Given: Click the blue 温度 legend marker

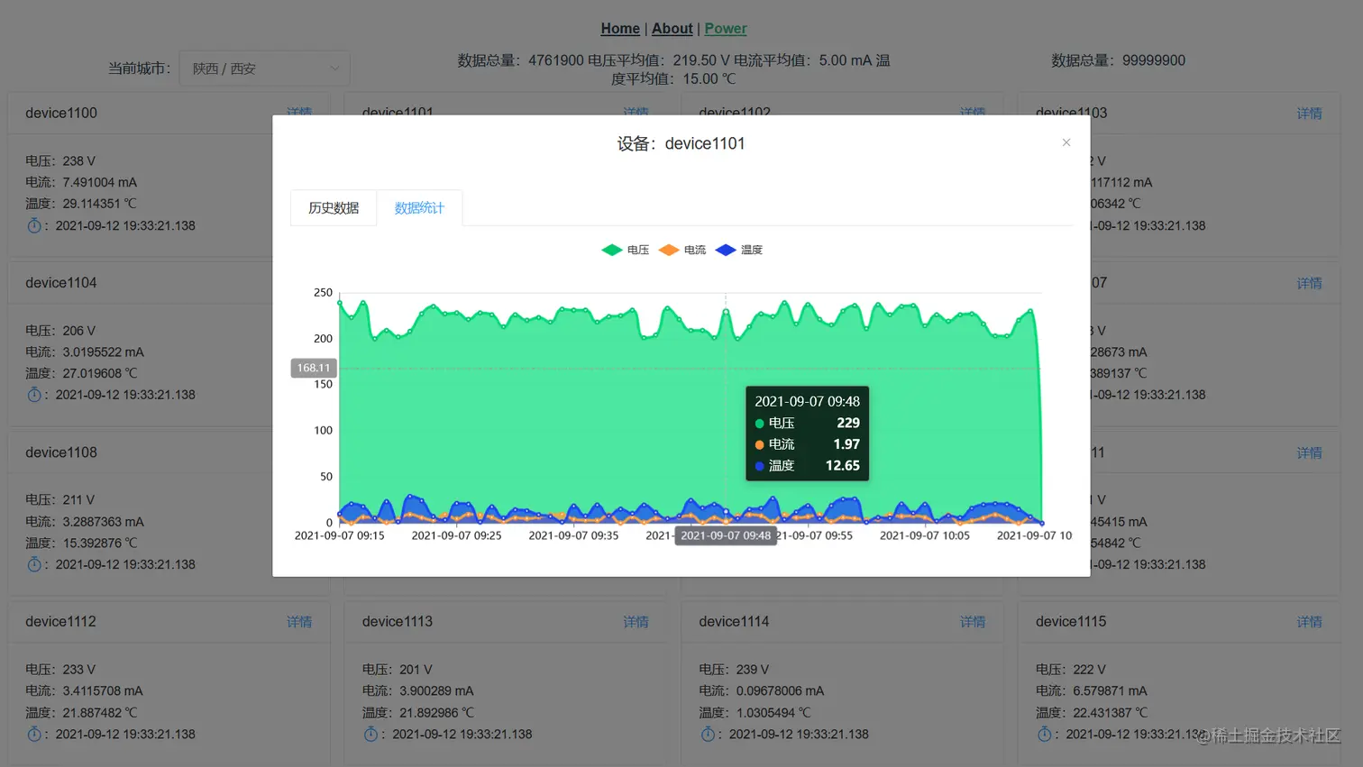Looking at the screenshot, I should click(726, 250).
